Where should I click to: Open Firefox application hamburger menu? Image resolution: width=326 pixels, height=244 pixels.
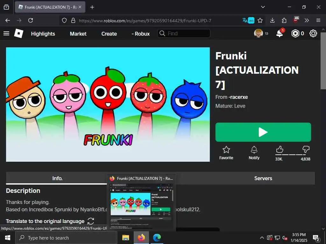(318, 20)
